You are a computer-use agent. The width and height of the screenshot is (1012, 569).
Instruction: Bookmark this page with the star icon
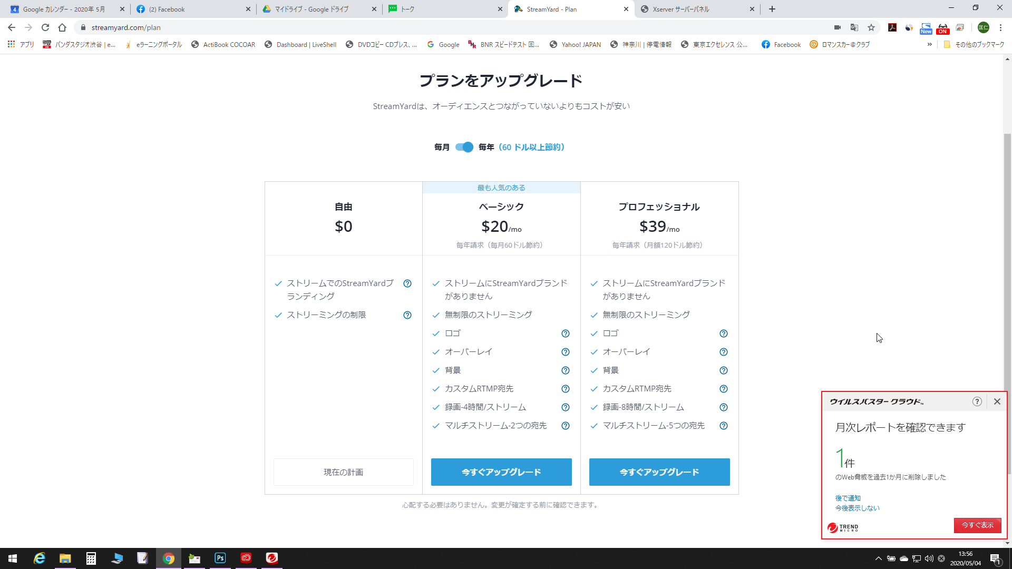click(871, 27)
